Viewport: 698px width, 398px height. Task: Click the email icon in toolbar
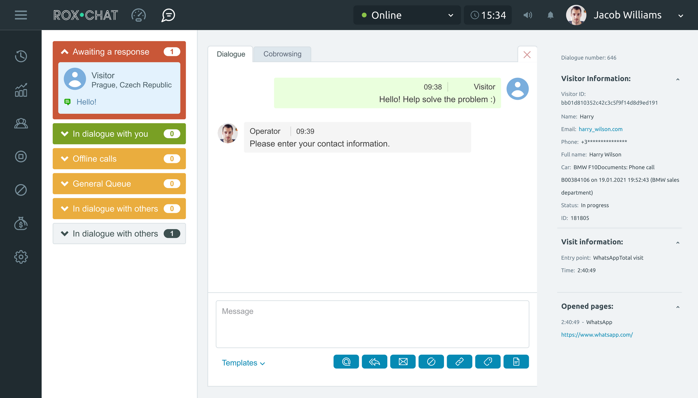point(402,362)
